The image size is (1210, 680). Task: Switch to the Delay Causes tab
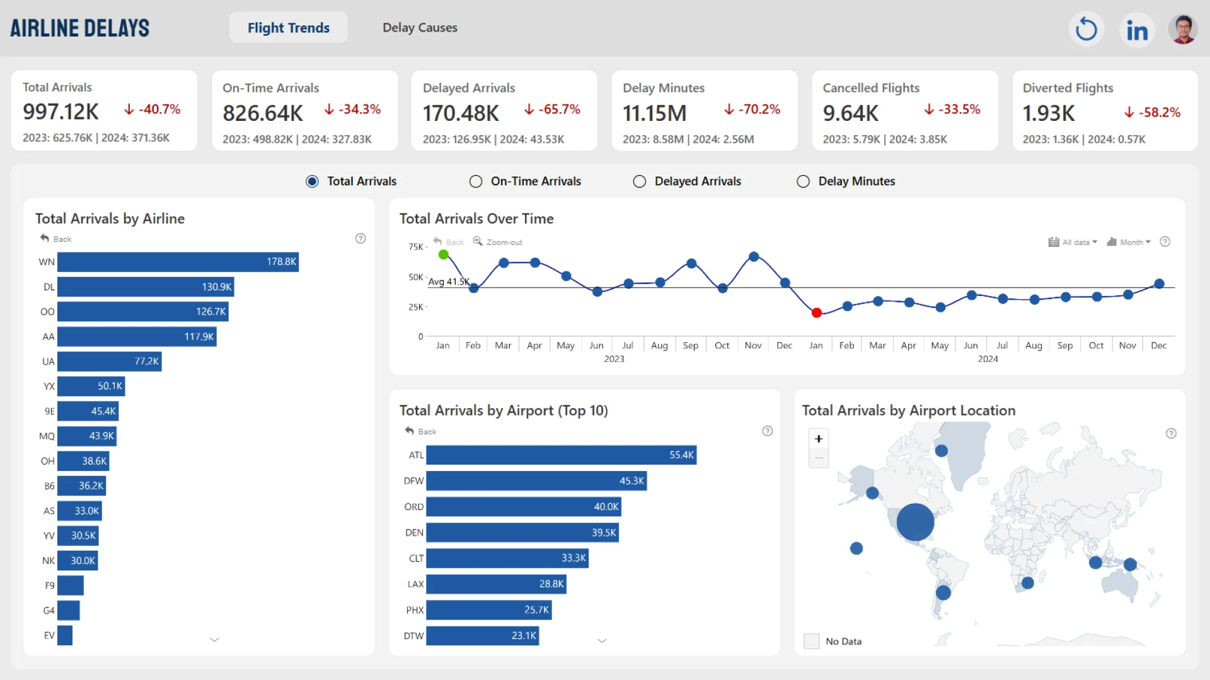coord(420,28)
